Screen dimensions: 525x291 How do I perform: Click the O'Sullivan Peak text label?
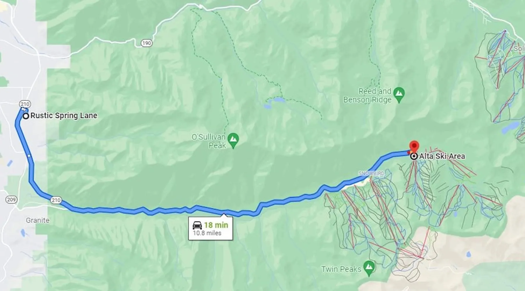point(209,141)
